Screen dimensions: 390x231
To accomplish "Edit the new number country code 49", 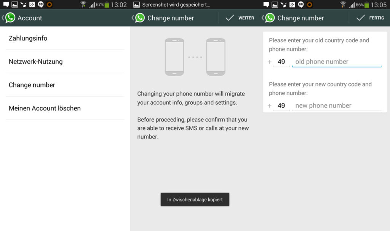I will [x=281, y=106].
